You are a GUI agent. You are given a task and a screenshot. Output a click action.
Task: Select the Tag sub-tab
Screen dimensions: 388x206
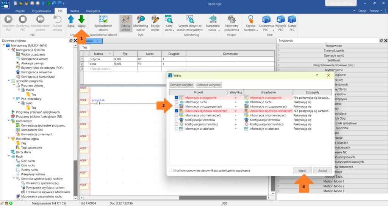point(84,47)
